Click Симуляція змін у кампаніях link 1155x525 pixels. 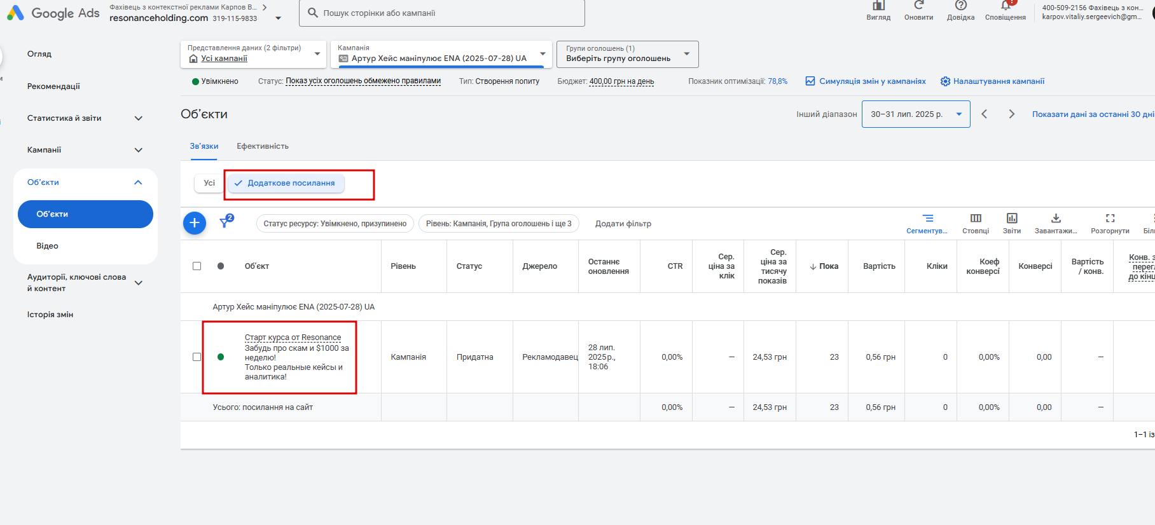[866, 81]
